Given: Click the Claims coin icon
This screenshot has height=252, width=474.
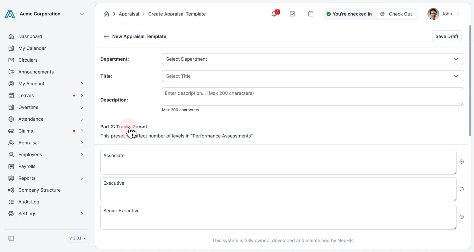Looking at the screenshot, I should click(x=11, y=131).
